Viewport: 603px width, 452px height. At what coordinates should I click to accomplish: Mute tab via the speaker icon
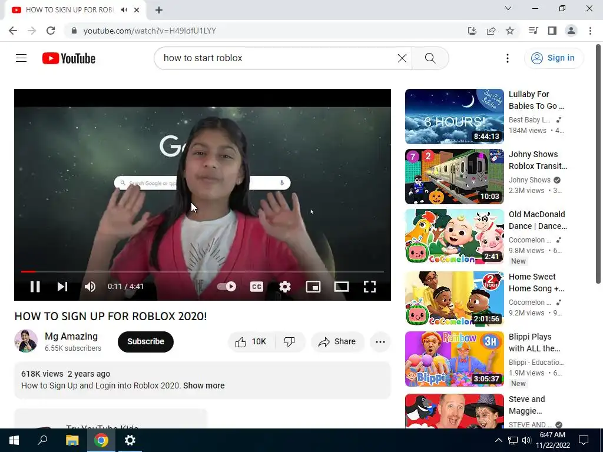(124, 10)
